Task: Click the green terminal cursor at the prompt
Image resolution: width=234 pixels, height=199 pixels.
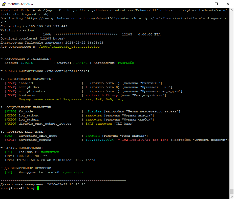Action: tap(38, 188)
